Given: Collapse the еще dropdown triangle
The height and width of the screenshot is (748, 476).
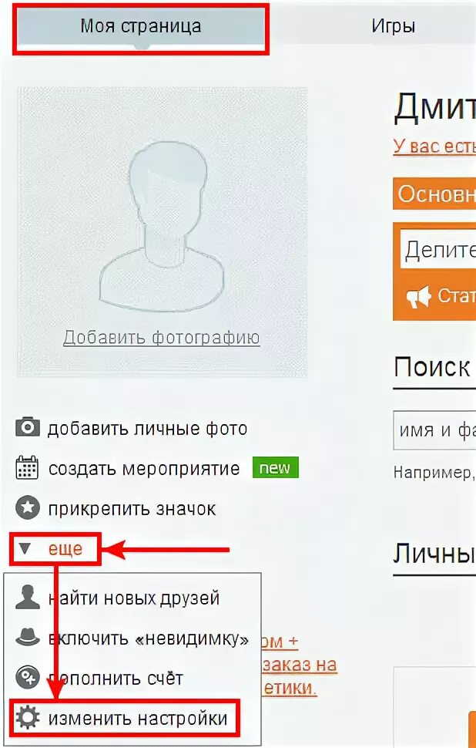Looking at the screenshot, I should point(25,548).
